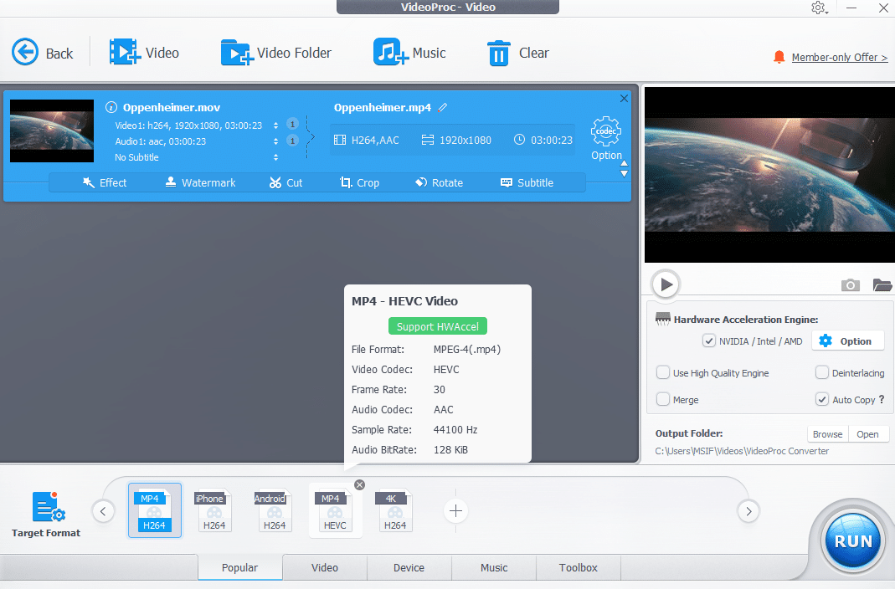Click the RUN button to convert

851,540
